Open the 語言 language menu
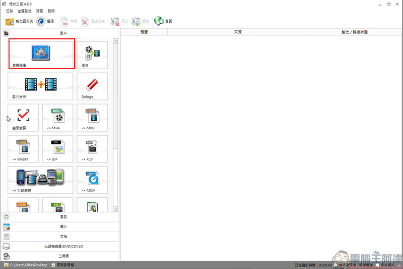Screen dimensions: 403x269 pyautogui.click(x=40, y=11)
